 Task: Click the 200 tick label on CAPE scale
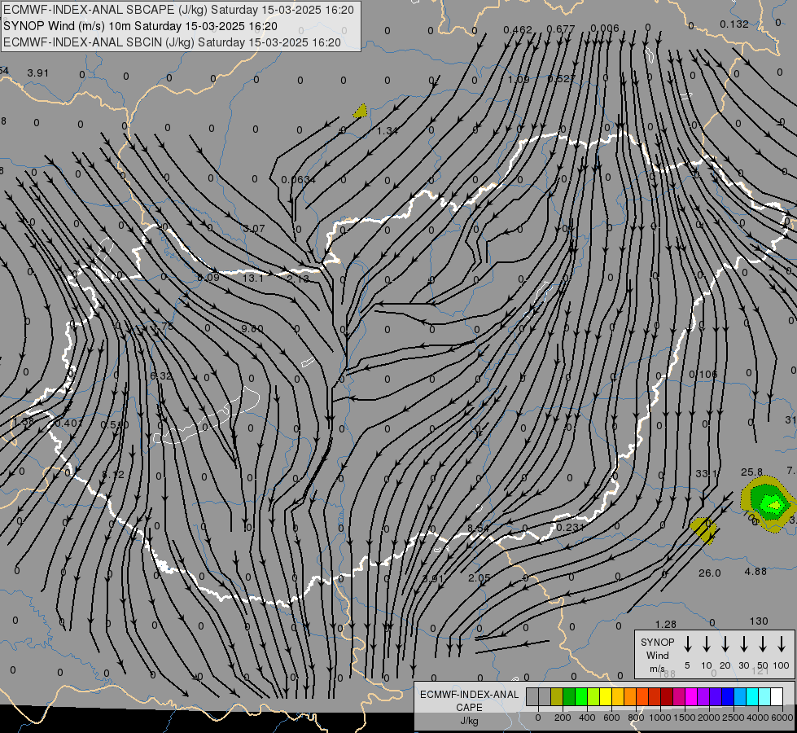(x=563, y=718)
